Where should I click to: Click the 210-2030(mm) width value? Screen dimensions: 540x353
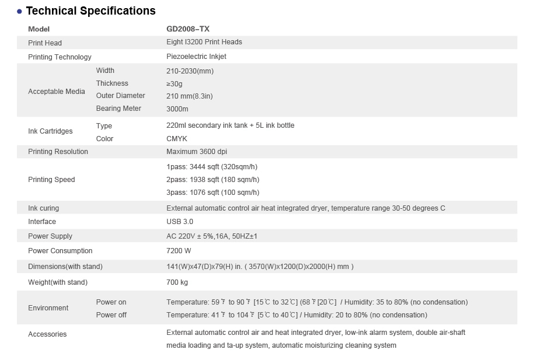(x=190, y=71)
